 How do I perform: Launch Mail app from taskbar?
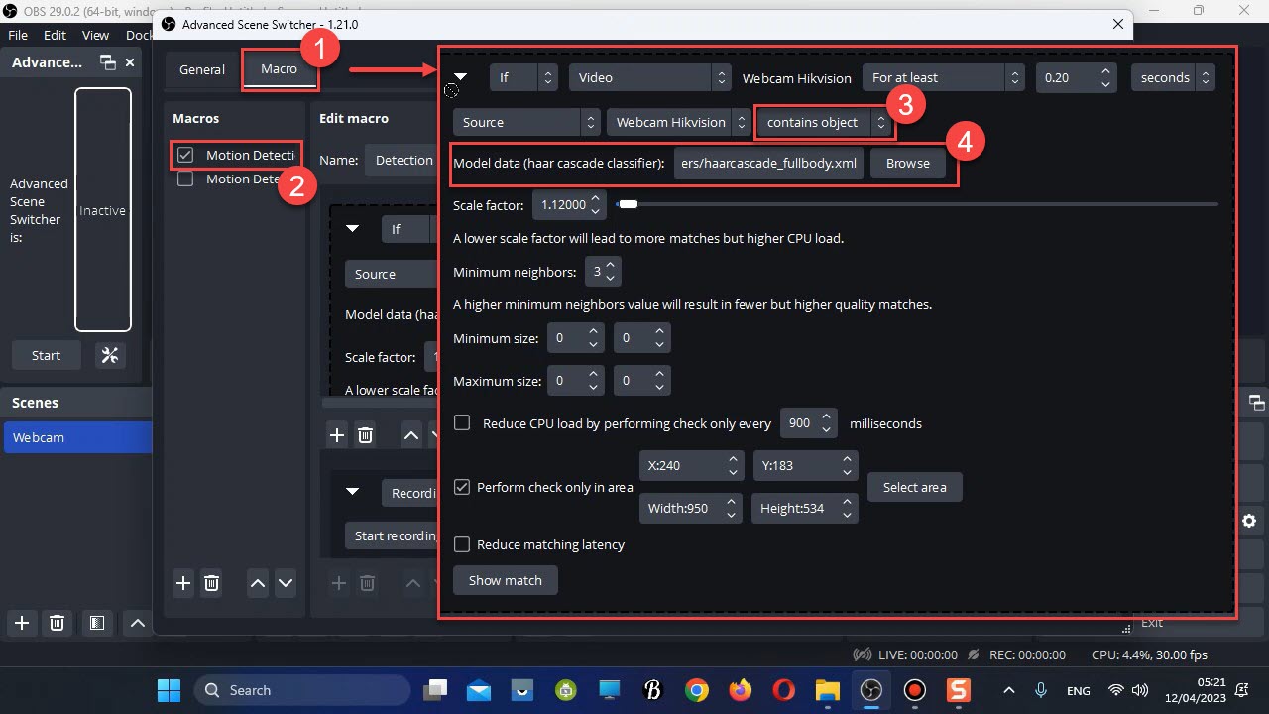(x=479, y=690)
